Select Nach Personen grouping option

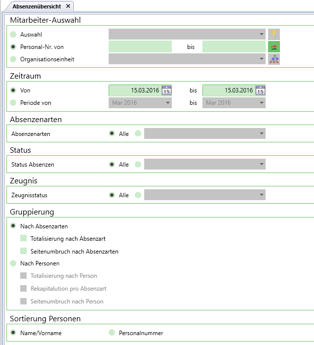[13, 263]
